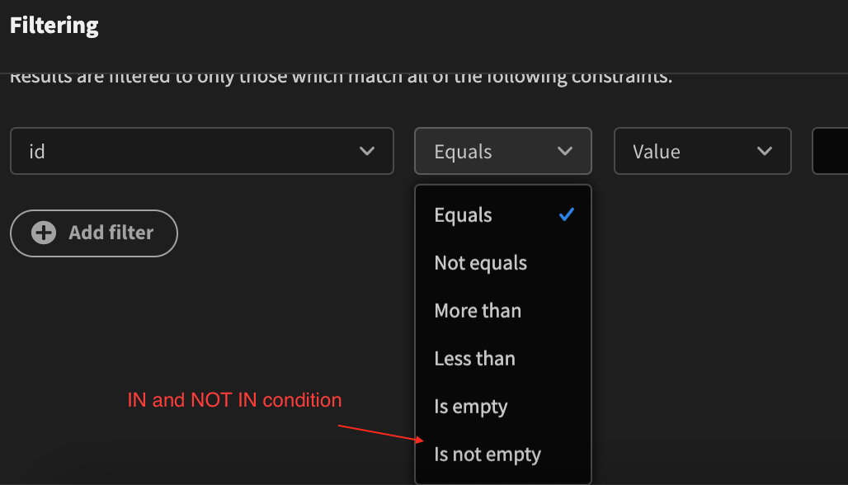Image resolution: width=848 pixels, height=485 pixels.
Task: Click the chevron on the Equals operator dropdown
Action: [566, 151]
